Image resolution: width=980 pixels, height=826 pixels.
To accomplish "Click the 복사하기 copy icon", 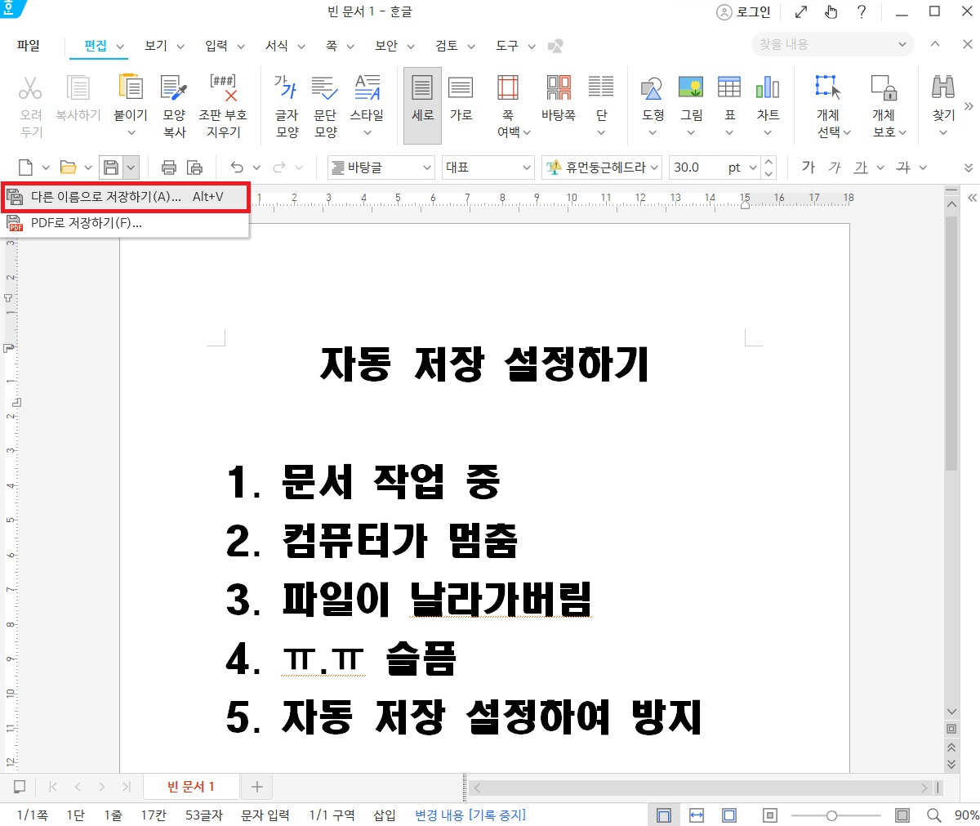I will click(78, 87).
